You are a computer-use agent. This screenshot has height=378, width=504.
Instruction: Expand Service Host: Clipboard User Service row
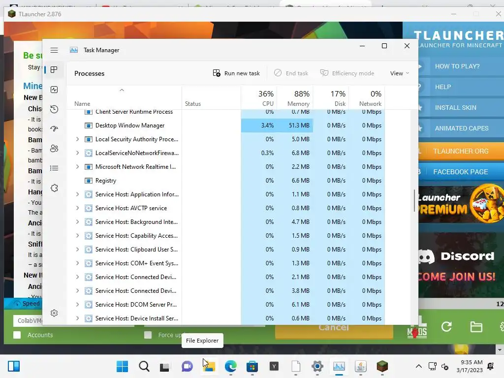coord(77,250)
